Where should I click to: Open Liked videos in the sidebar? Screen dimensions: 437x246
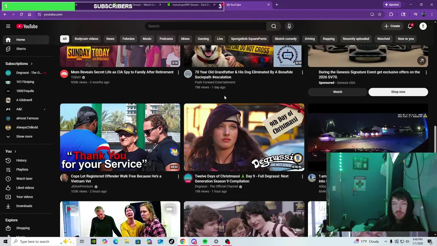tap(26, 188)
